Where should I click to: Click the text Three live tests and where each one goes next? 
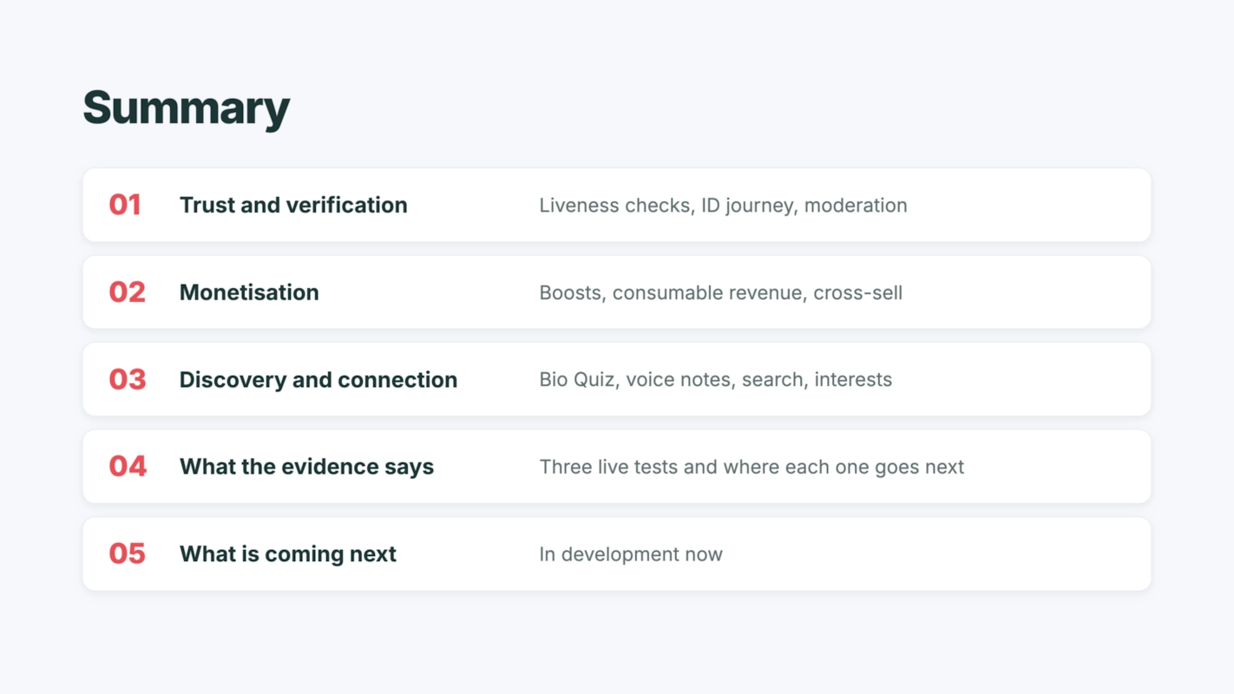point(752,467)
